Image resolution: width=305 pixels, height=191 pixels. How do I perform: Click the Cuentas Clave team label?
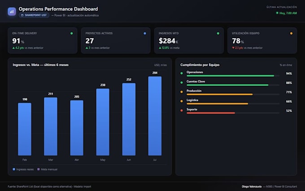(x=196, y=81)
